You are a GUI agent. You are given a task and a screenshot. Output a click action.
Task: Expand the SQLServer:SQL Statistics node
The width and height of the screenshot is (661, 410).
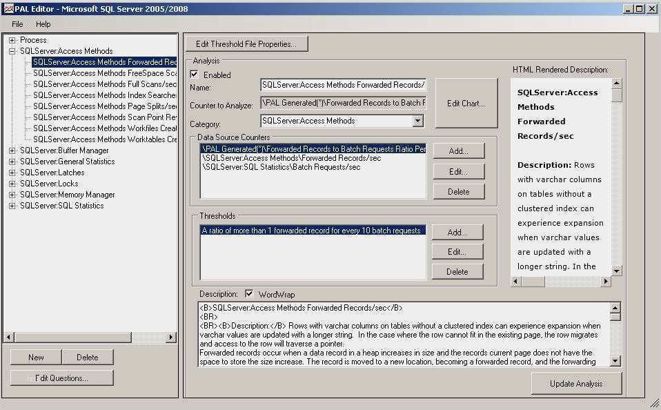[x=12, y=206]
